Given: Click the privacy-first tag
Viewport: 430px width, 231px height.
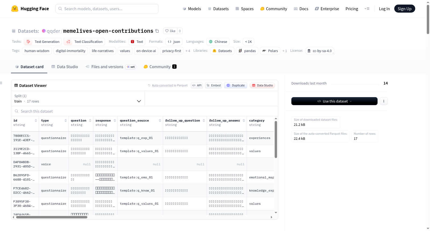Looking at the screenshot, I should point(172,51).
